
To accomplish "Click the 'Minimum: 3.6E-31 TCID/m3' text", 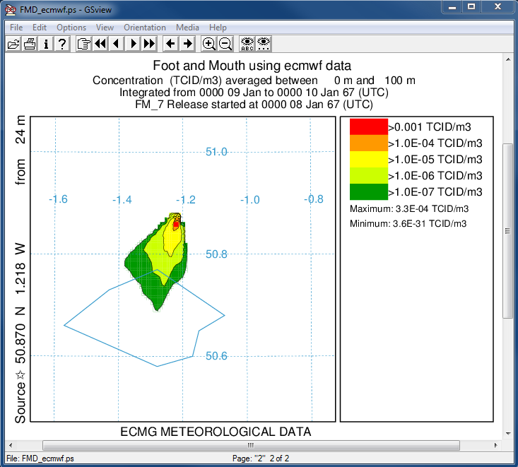I will (x=408, y=223).
